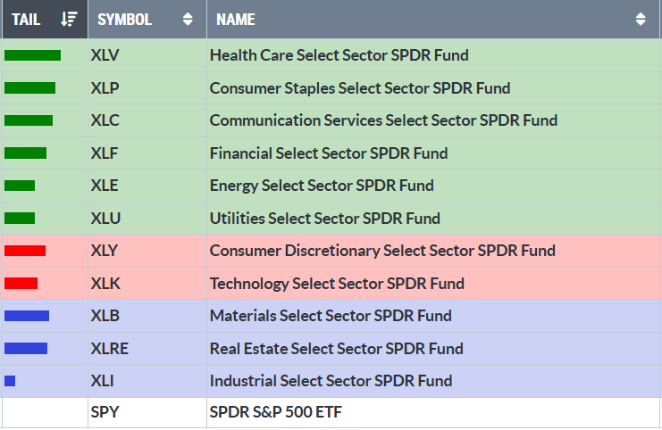662x430 pixels.
Task: Select the XLV green tail bar
Action: tap(32, 55)
